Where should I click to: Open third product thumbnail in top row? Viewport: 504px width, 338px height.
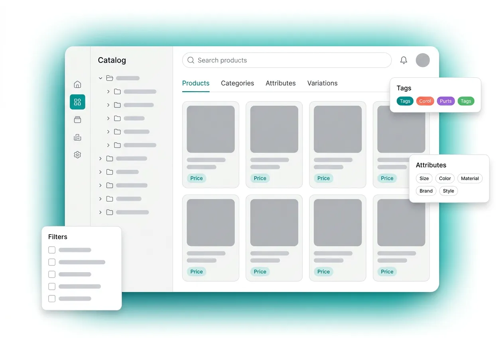coord(338,129)
